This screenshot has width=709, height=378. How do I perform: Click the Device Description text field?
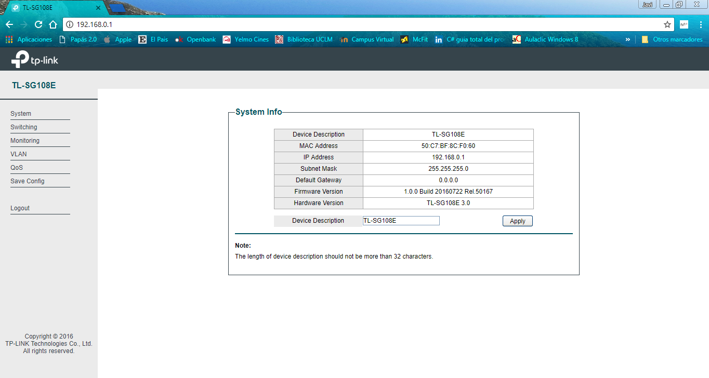click(x=401, y=221)
